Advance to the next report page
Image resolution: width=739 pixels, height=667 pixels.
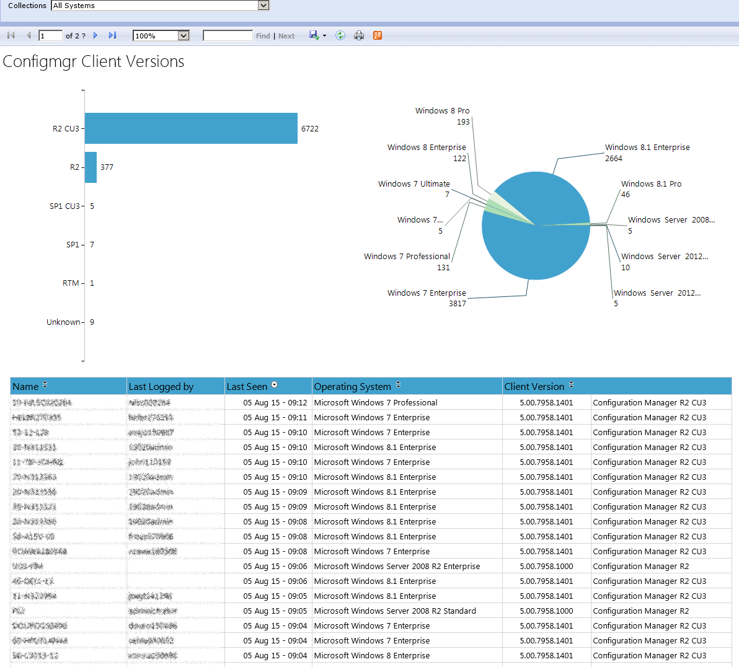pos(95,35)
